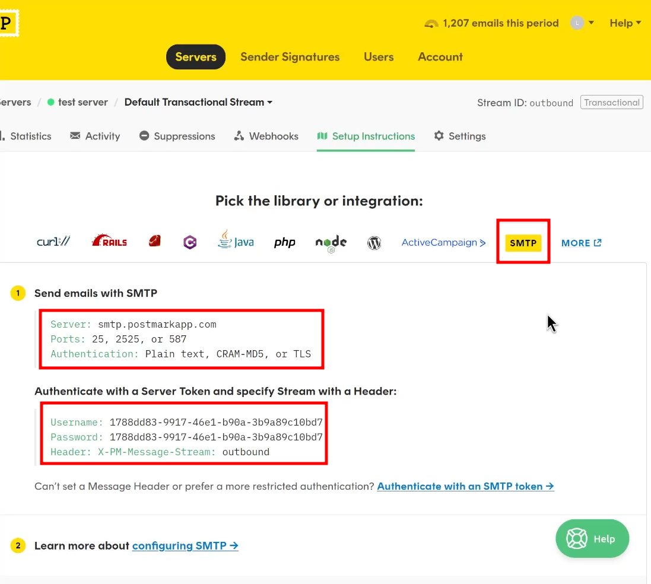Switch to the Webhooks tab
The image size is (651, 584).
(x=266, y=137)
